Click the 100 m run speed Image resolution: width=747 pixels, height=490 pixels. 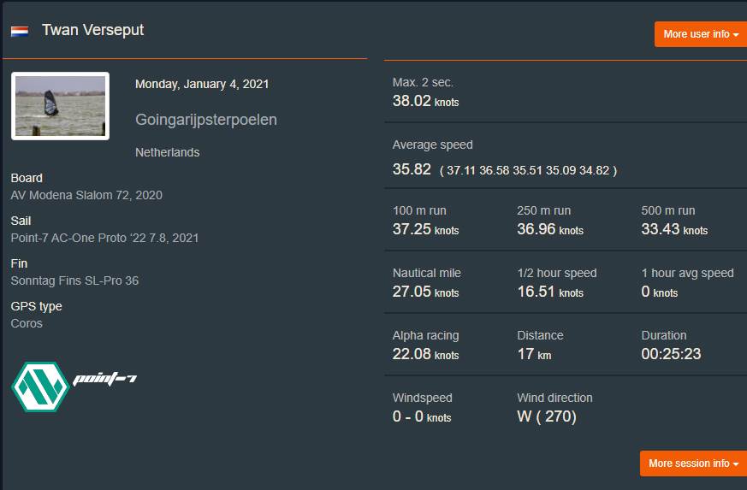coord(425,229)
